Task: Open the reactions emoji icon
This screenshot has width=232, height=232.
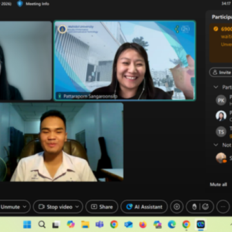Action: tap(206, 207)
